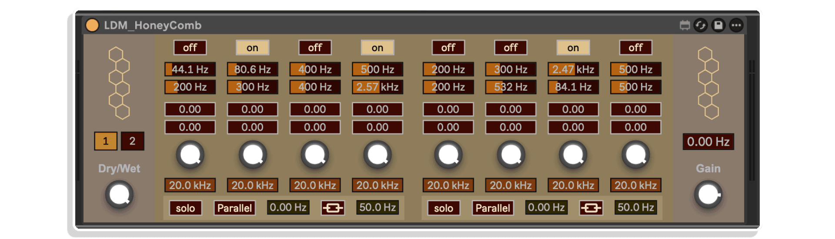Click the Parallel button in the right bank
835x239 pixels.
(x=493, y=208)
